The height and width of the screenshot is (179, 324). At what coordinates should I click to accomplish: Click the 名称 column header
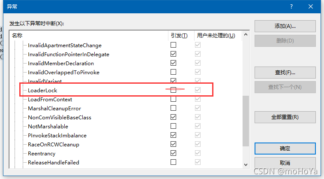pyautogui.click(x=17, y=35)
